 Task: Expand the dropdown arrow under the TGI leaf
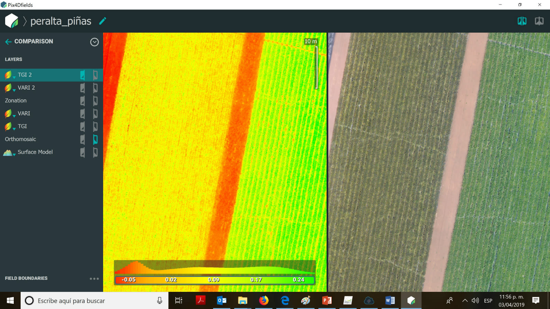click(x=14, y=129)
